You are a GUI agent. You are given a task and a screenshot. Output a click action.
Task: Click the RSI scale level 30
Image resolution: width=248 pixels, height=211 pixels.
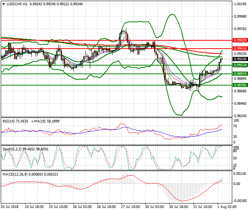(235, 137)
